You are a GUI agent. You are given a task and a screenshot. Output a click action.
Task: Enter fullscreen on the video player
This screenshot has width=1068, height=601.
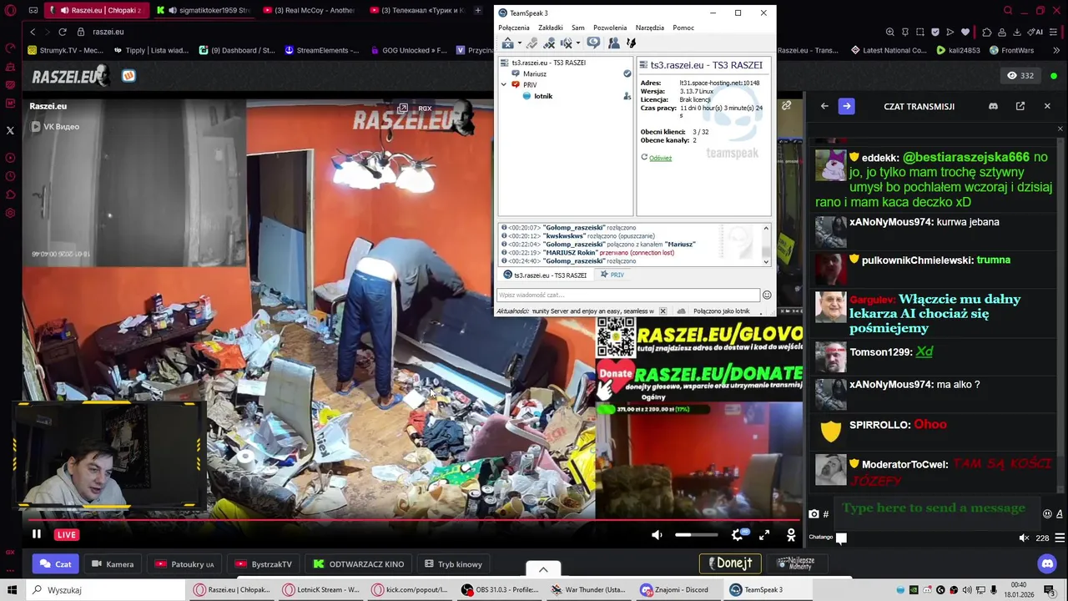pos(764,535)
